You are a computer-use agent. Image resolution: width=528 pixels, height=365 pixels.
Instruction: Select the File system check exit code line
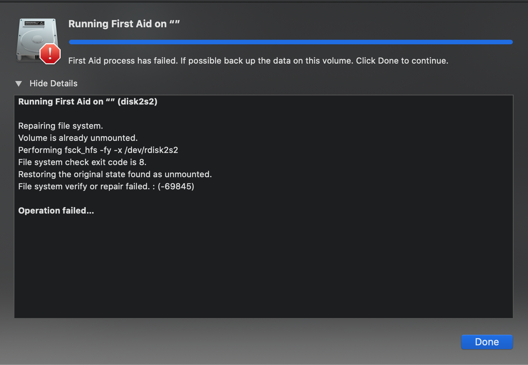tap(82, 162)
